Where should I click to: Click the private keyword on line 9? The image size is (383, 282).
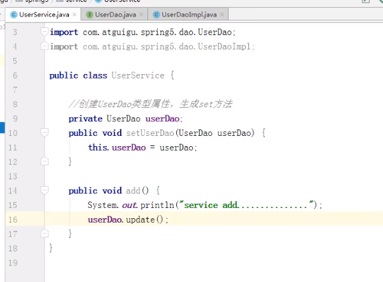point(86,119)
